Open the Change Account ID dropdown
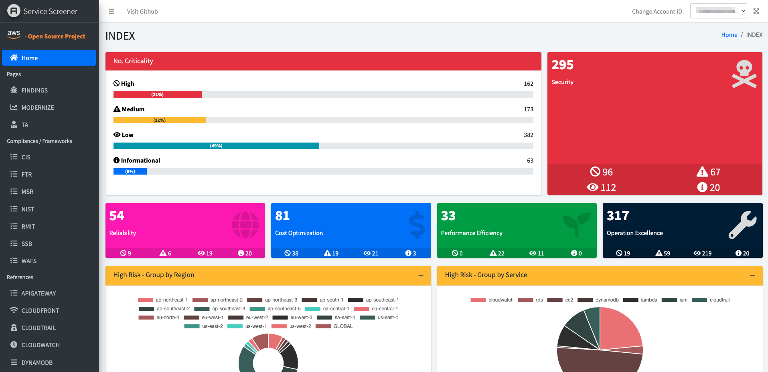This screenshot has width=768, height=372. (718, 11)
